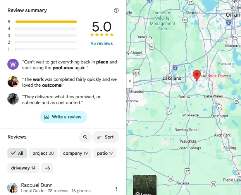Click the 5-star rating bar
This screenshot has width=241, height=195.
(x=46, y=22)
